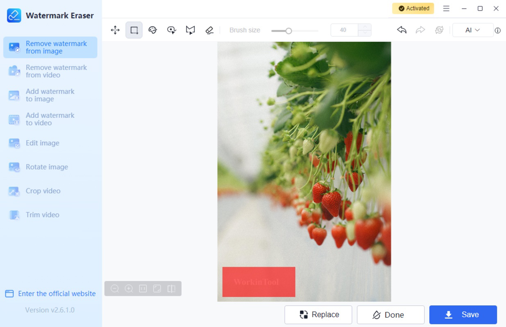The width and height of the screenshot is (506, 327).
Task: Open Add watermark to image
Action: click(50, 95)
